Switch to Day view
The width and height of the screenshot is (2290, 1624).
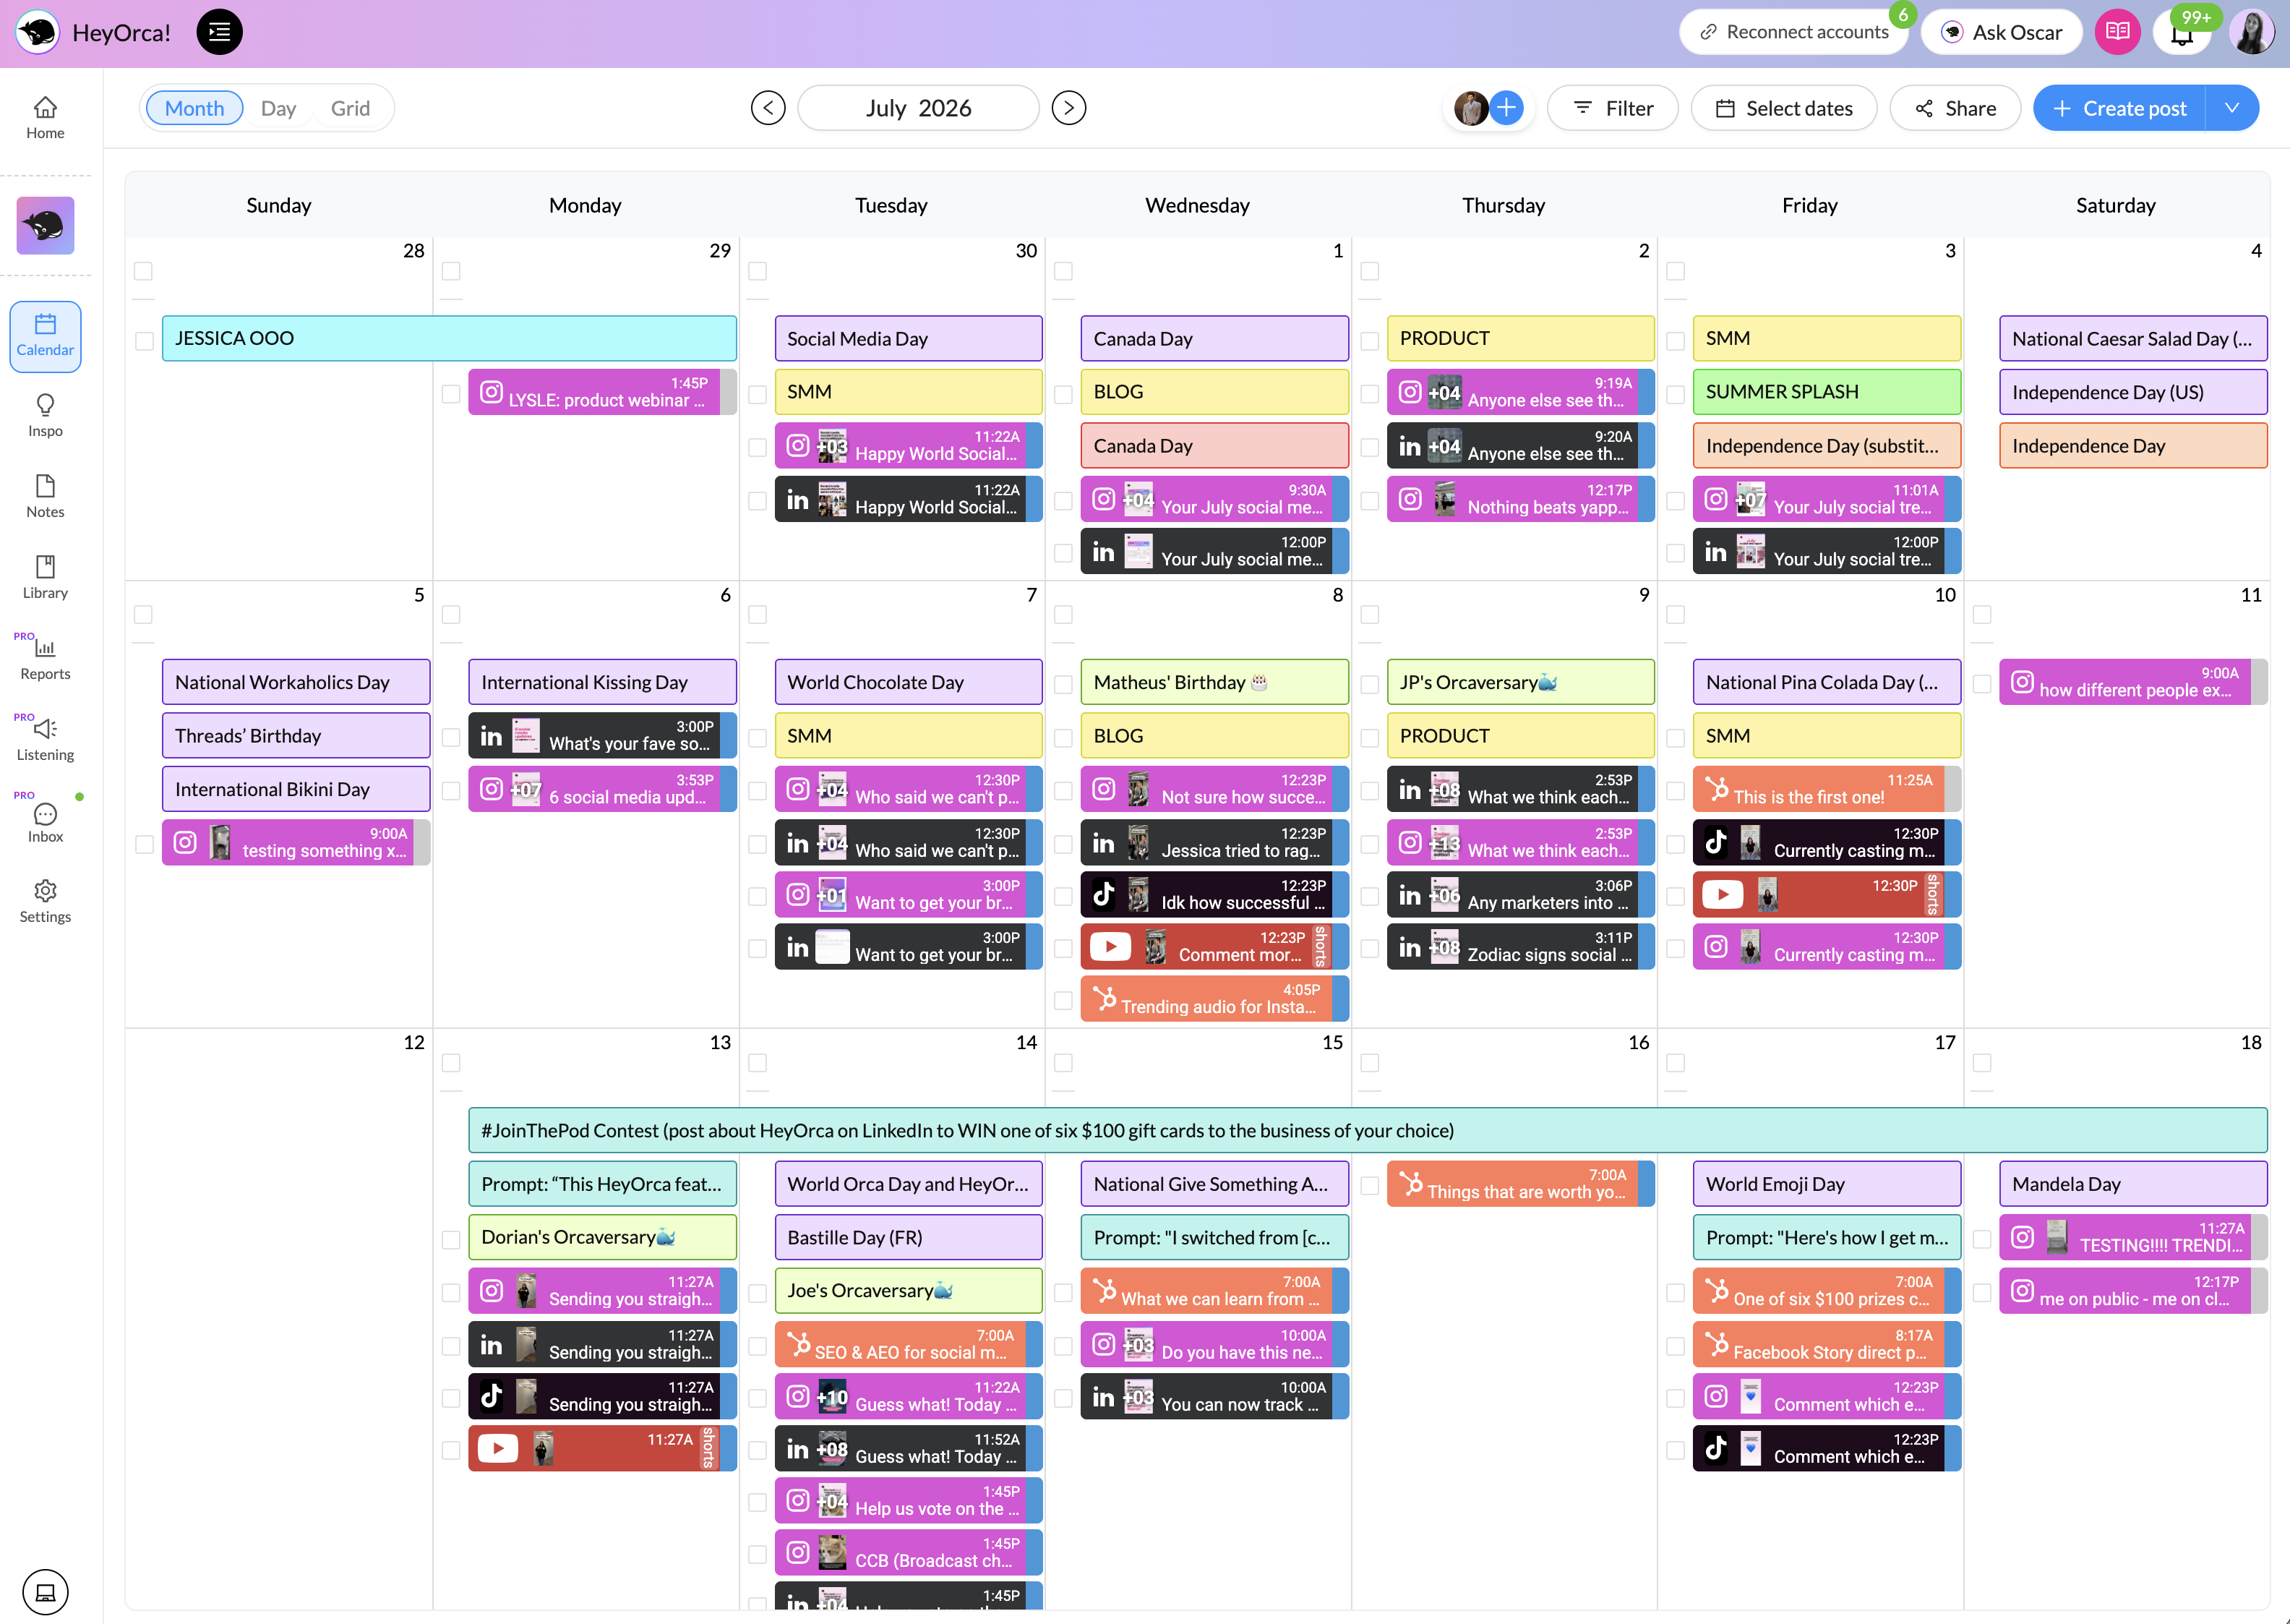(278, 108)
